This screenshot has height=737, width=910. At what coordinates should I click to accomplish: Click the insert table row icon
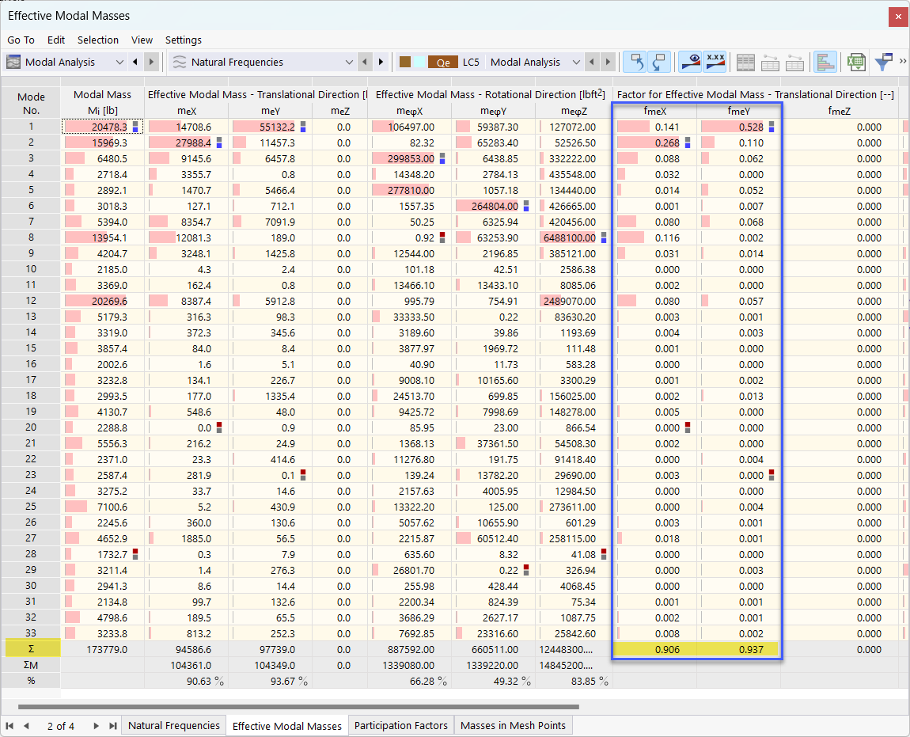(770, 63)
